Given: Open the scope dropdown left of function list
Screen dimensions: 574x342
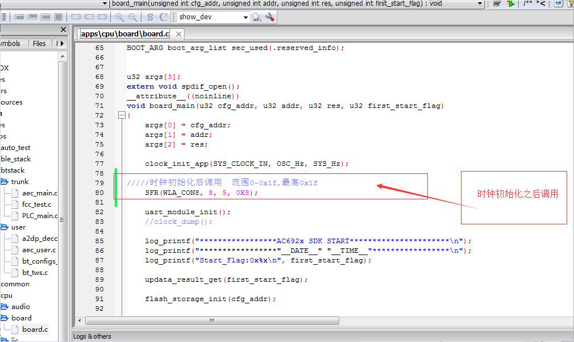Looking at the screenshot, I should pyautogui.click(x=105, y=3).
